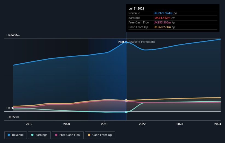Click the 2023 axis label
225x143 pixels.
pos(180,124)
